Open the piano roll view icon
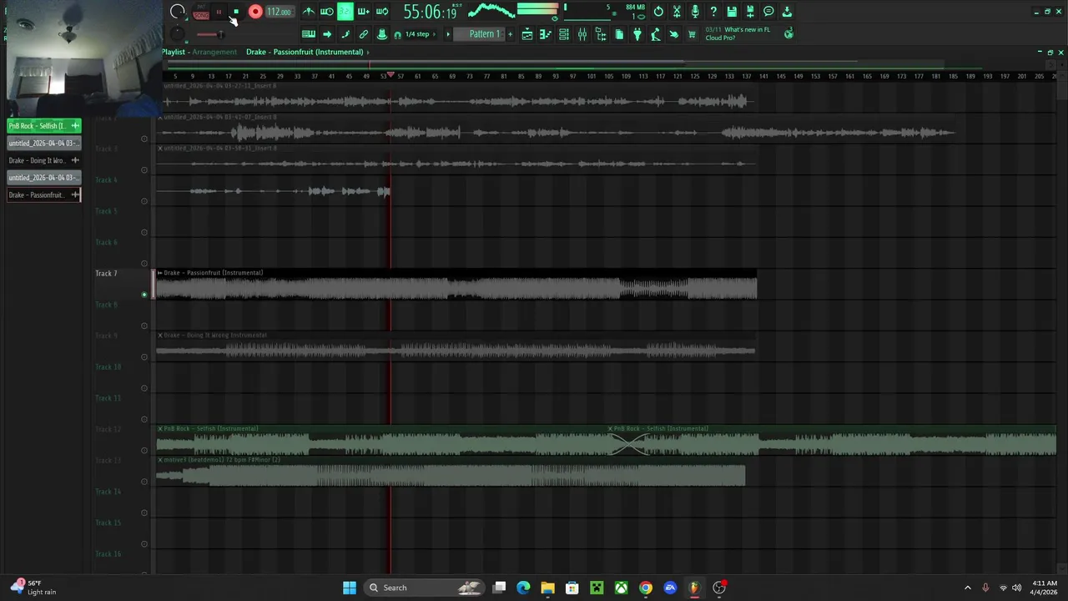This screenshot has width=1068, height=601. 546,34
